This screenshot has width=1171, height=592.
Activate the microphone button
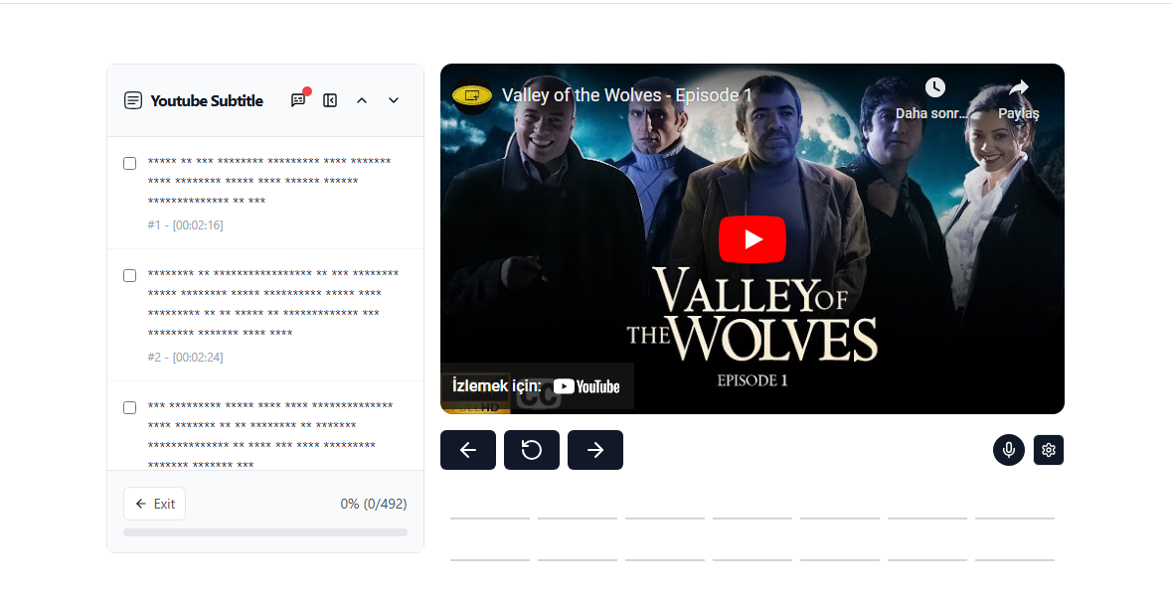coord(1008,450)
